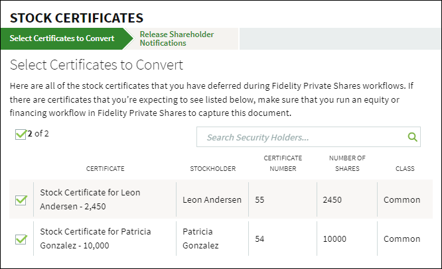The width and height of the screenshot is (442, 269).
Task: Select Stock Certificate for Patricia Gonzalez row
Action: click(x=96, y=239)
